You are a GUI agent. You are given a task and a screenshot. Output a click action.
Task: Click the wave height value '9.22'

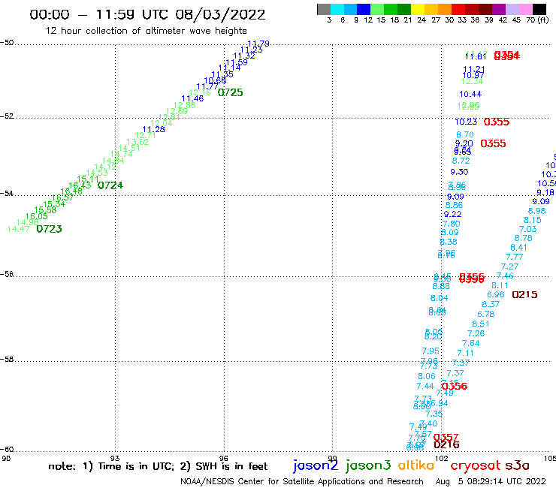(x=453, y=214)
